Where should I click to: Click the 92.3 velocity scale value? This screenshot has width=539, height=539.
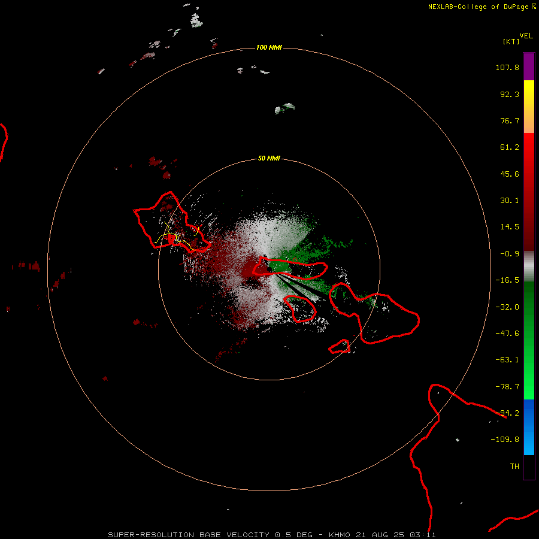(510, 94)
